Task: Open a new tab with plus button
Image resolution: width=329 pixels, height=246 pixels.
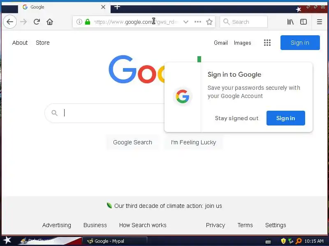Action: (x=117, y=7)
